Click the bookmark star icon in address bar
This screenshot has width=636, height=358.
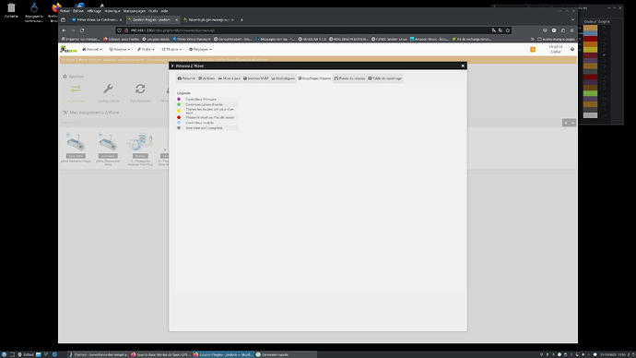[x=508, y=30]
